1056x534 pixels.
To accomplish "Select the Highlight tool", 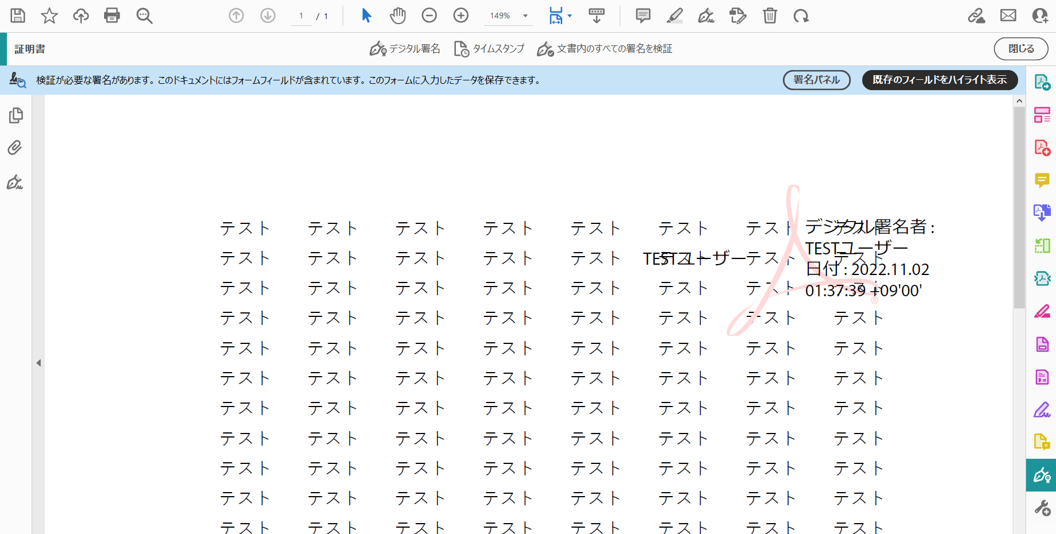I will (x=674, y=16).
